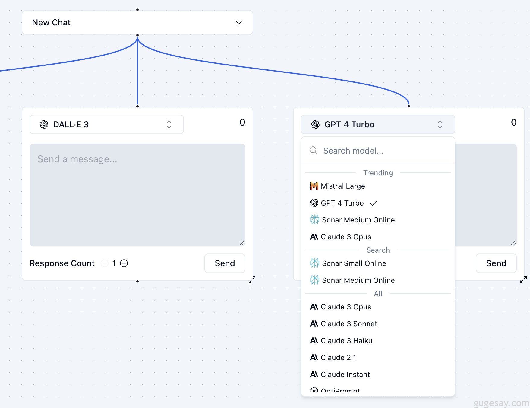This screenshot has height=408, width=530.
Task: Expand the GPT 4 Turbo card with arrows icon
Action: click(523, 280)
